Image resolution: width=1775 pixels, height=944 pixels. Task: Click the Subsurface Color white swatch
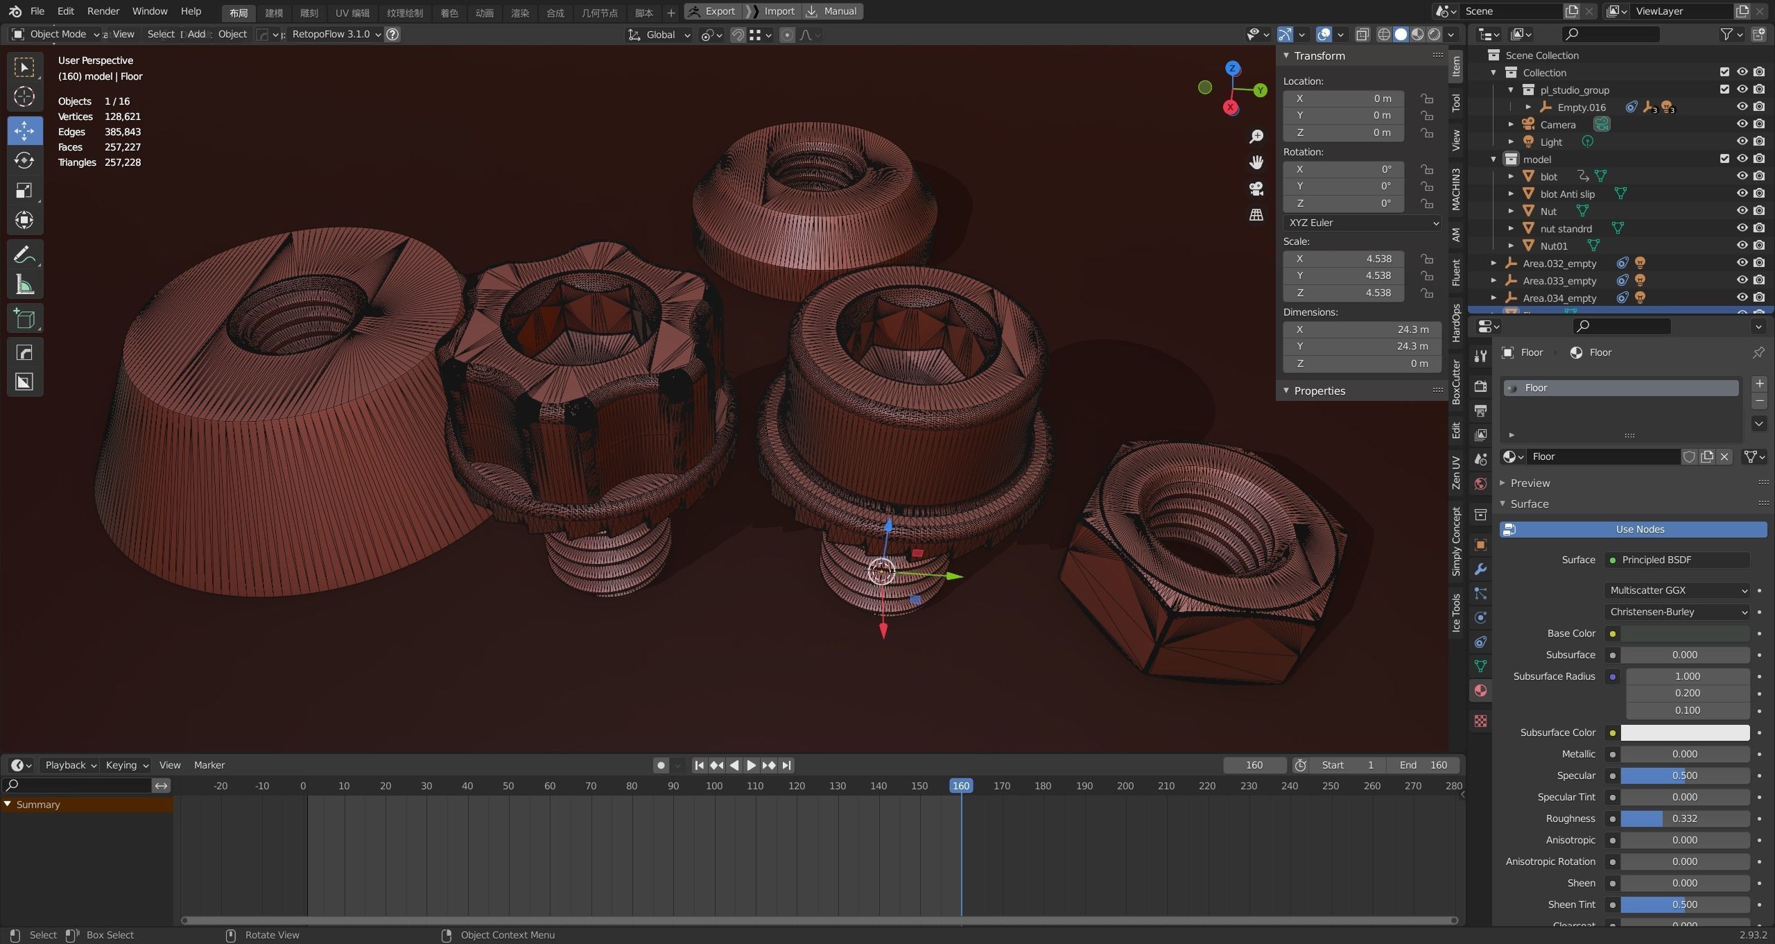(1684, 732)
